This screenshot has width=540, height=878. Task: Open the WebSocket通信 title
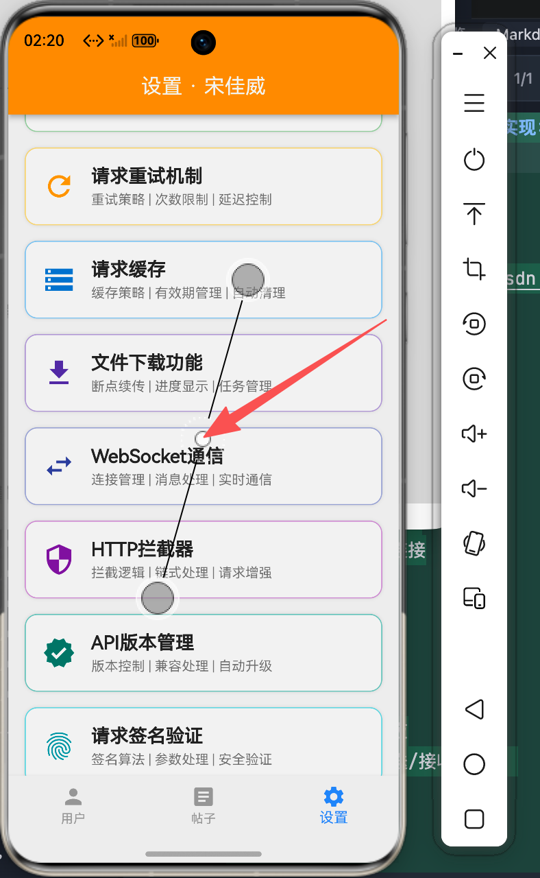tap(157, 456)
